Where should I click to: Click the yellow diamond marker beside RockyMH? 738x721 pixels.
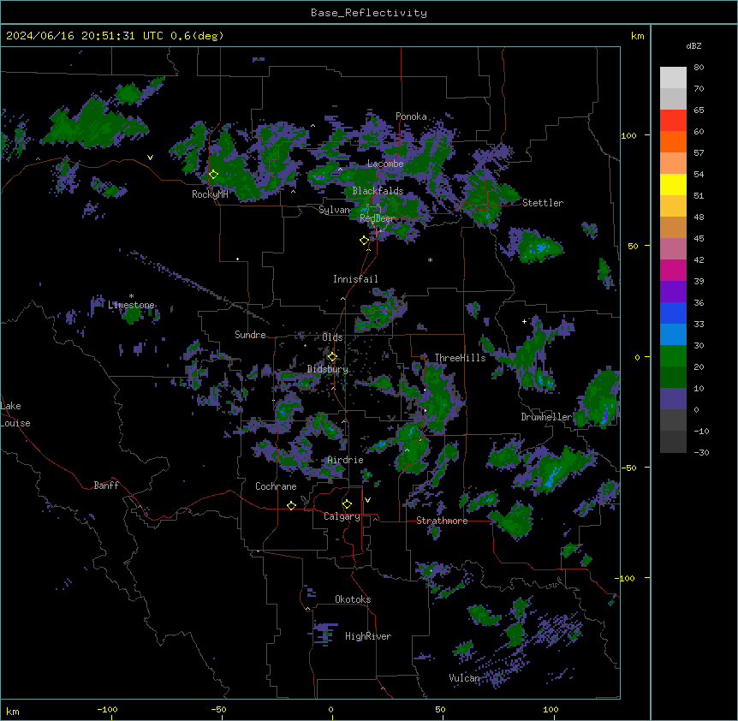(213, 175)
